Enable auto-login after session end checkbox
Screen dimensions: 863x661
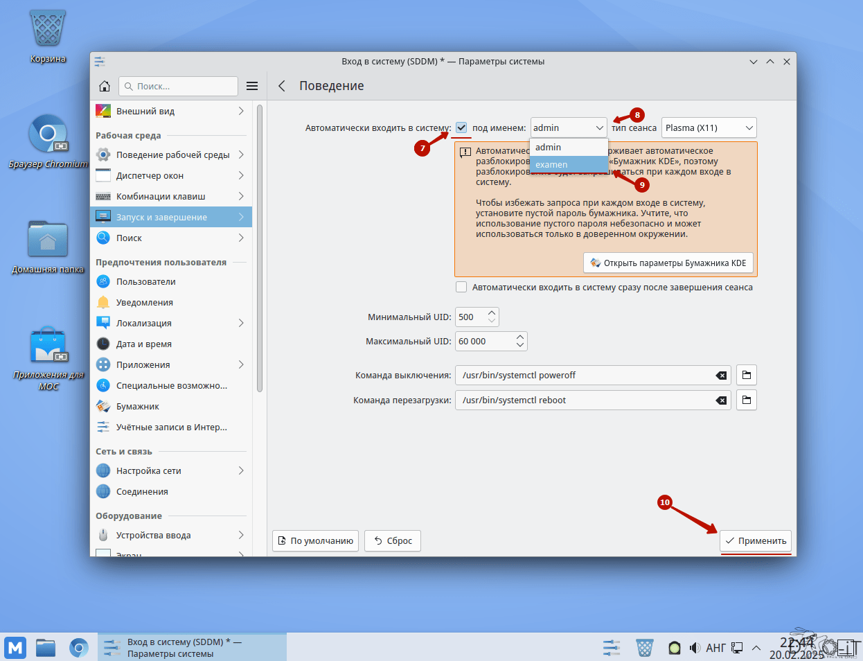(461, 287)
